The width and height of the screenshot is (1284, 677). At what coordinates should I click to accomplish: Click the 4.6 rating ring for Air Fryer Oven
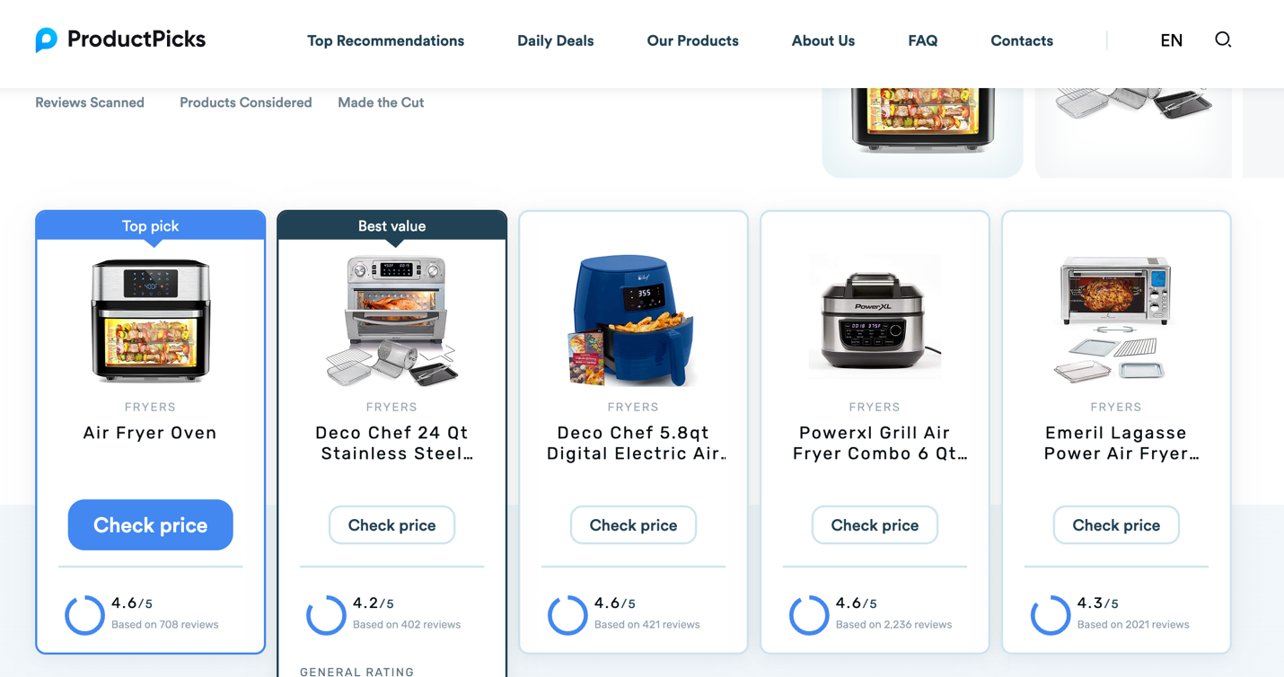(x=85, y=615)
